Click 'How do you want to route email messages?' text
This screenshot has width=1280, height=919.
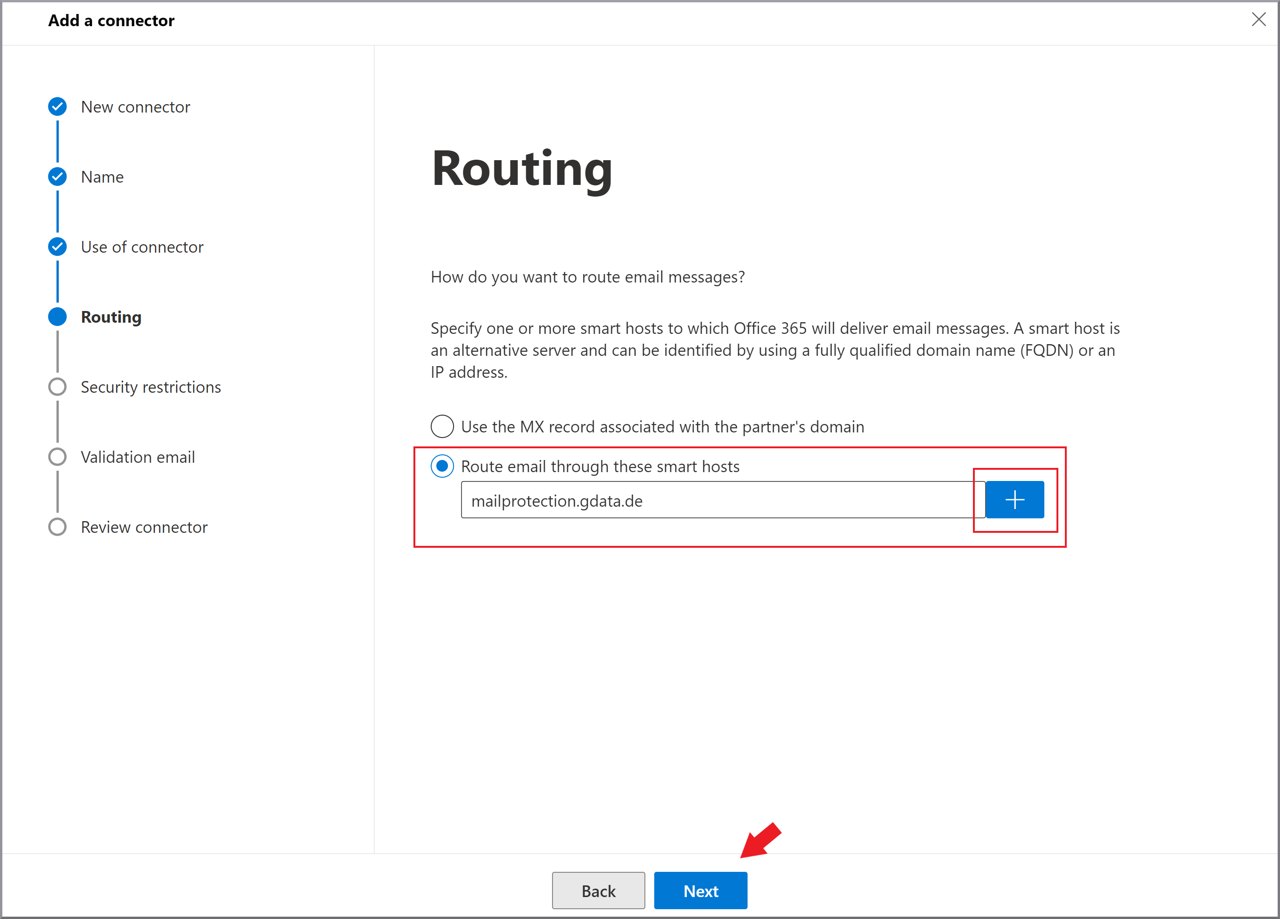click(588, 277)
